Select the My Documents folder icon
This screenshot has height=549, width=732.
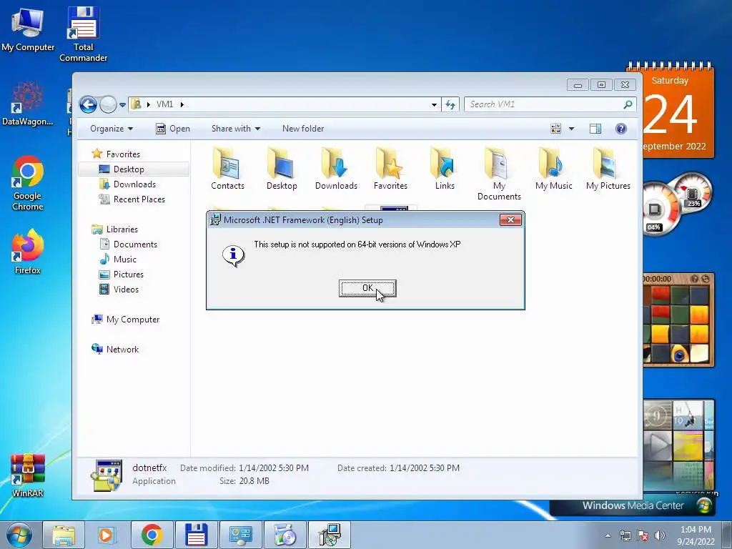pyautogui.click(x=499, y=174)
